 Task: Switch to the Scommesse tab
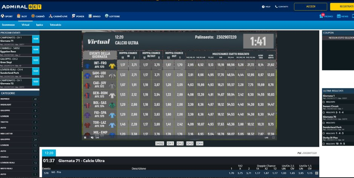tap(8, 25)
